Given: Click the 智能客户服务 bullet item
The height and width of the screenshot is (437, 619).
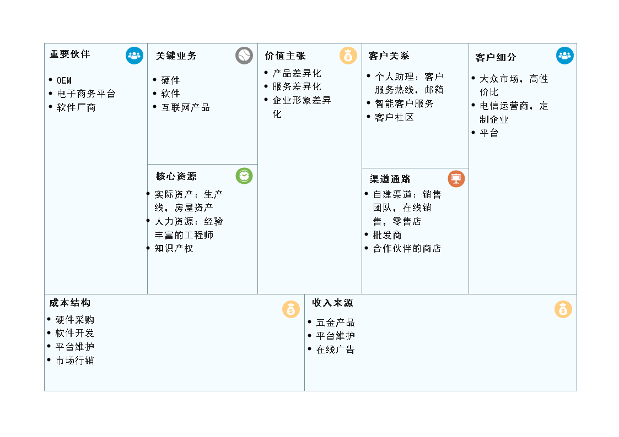Looking at the screenshot, I should pos(404,103).
